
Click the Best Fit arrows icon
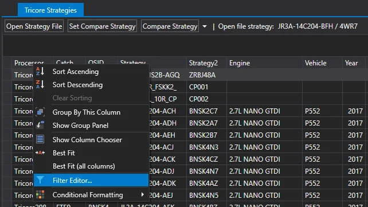[x=40, y=153]
